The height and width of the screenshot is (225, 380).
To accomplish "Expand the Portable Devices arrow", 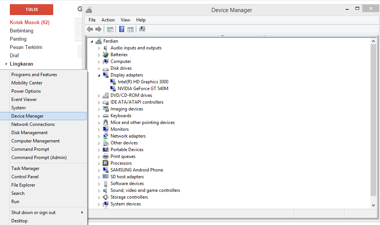I will point(99,150).
